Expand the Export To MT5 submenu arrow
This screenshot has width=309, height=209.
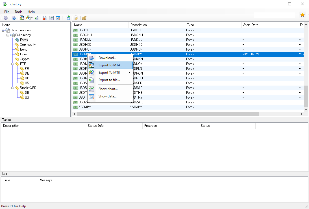tap(129, 73)
